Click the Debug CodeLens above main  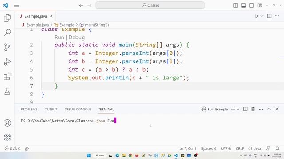[77, 37]
